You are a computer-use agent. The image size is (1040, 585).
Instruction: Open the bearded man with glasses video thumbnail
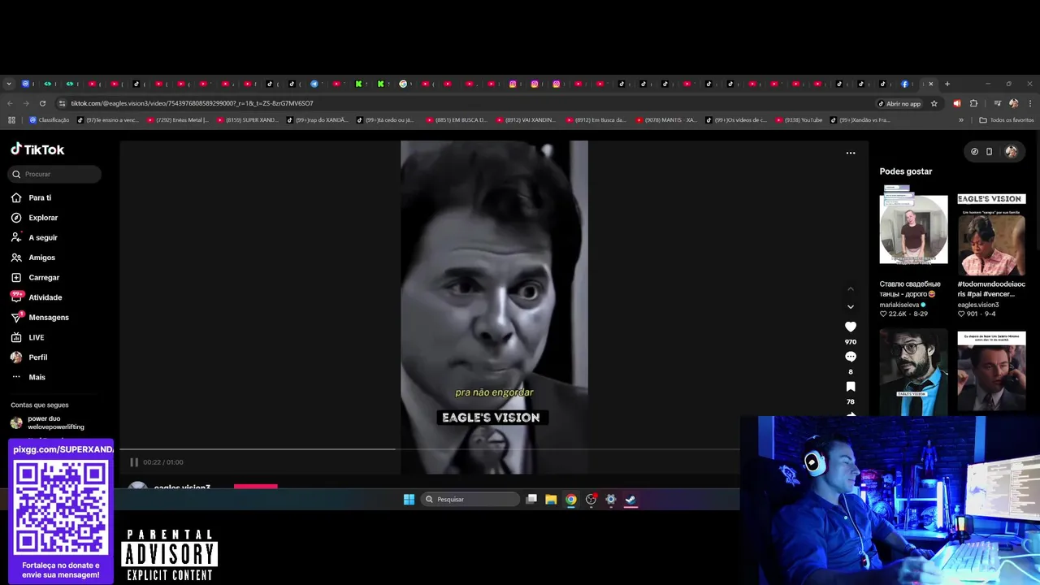913,372
